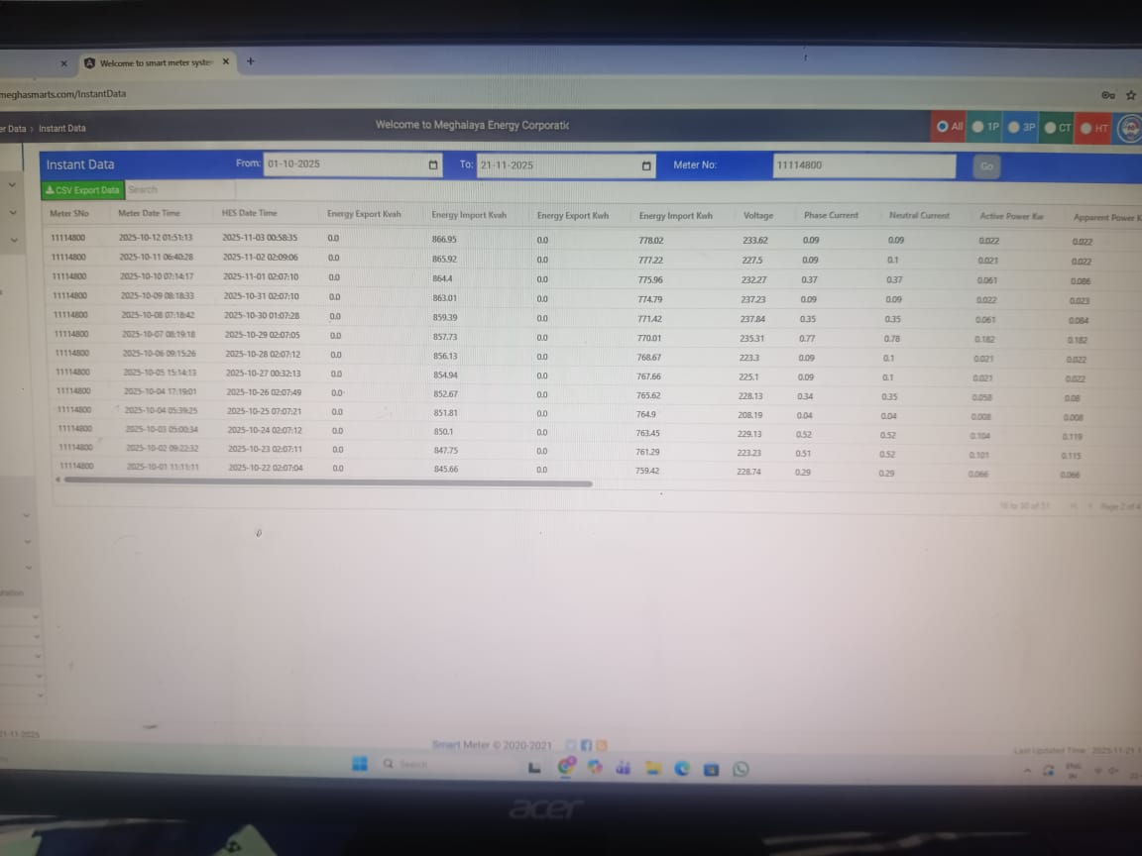This screenshot has height=856, width=1142.
Task: Click the To date field
Action: coord(566,166)
